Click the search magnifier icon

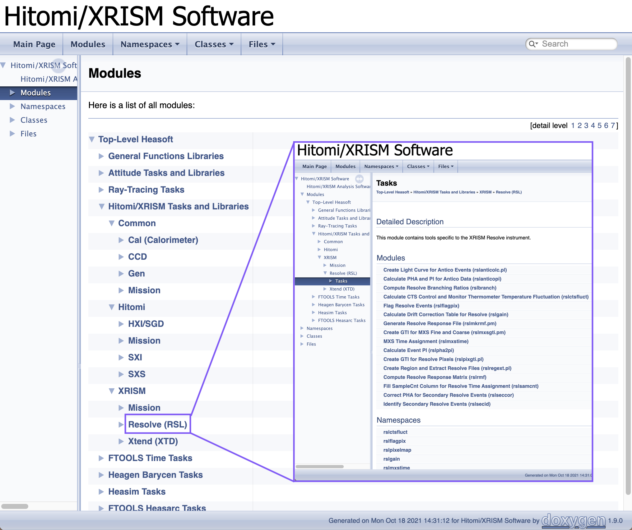tap(532, 44)
